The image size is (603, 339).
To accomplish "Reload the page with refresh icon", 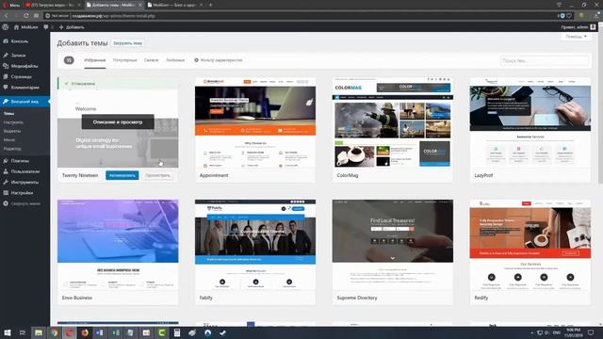I will coord(25,16).
